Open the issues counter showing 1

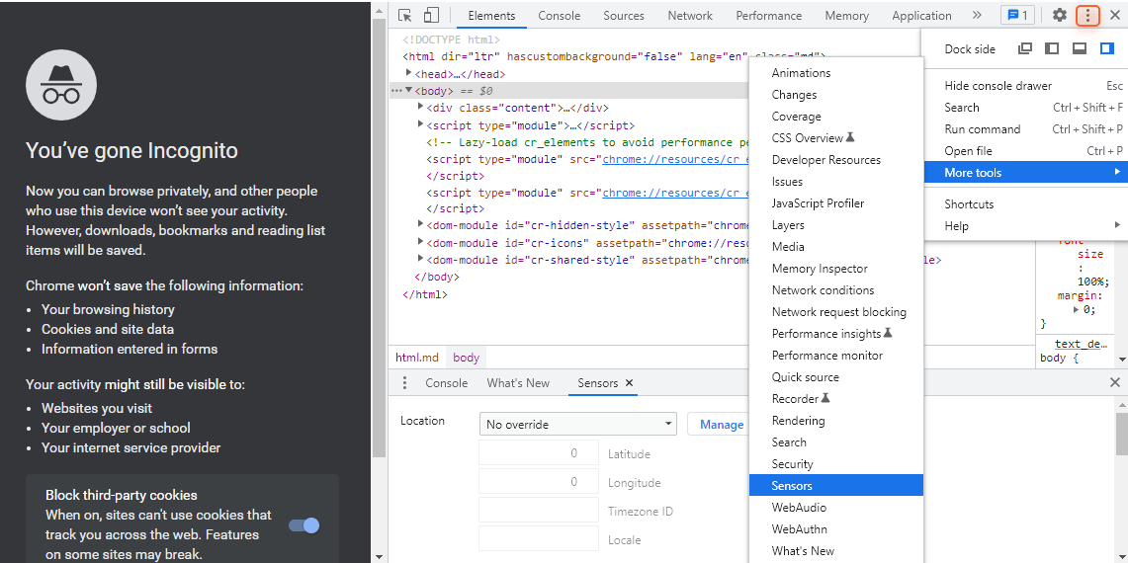[x=1018, y=15]
